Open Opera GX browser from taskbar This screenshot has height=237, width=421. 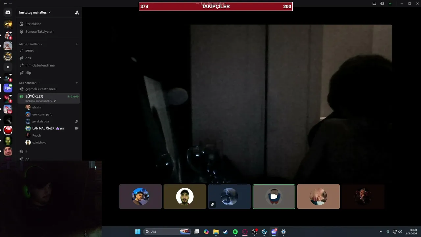245,232
